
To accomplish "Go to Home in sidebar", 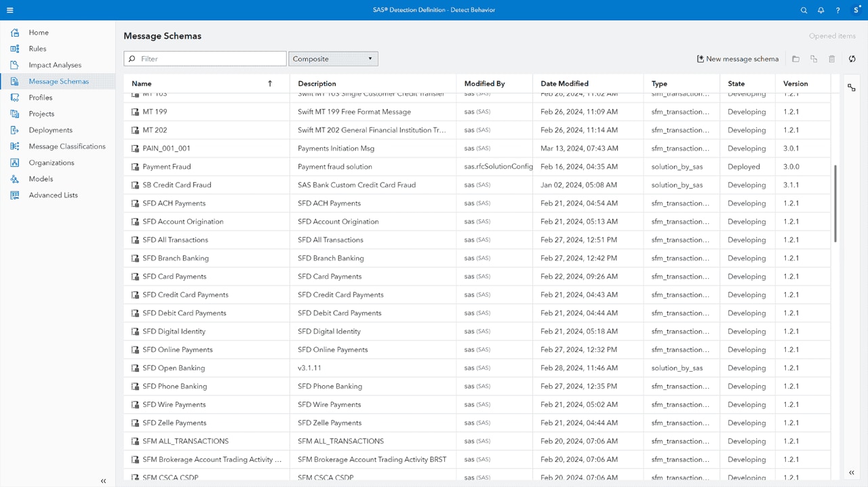I will pyautogui.click(x=39, y=33).
